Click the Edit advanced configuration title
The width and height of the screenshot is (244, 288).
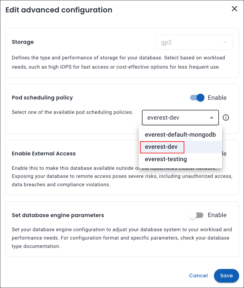click(x=59, y=10)
